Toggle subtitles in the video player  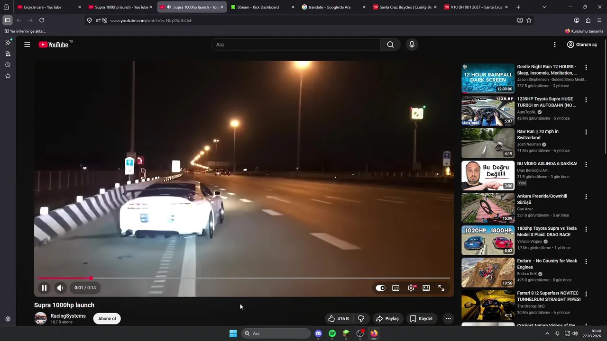pyautogui.click(x=395, y=288)
